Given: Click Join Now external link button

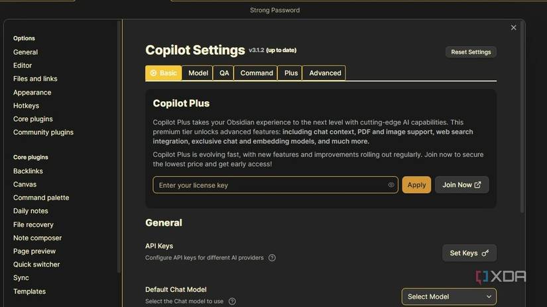Looking at the screenshot, I should click(461, 185).
